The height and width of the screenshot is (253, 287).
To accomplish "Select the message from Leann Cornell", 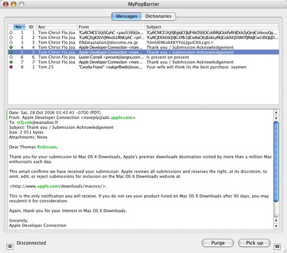I will (143, 57).
